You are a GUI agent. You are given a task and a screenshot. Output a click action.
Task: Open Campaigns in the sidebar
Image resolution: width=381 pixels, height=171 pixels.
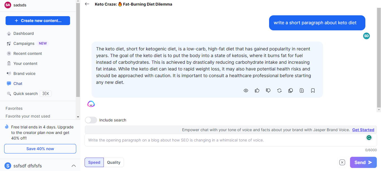pos(24,43)
